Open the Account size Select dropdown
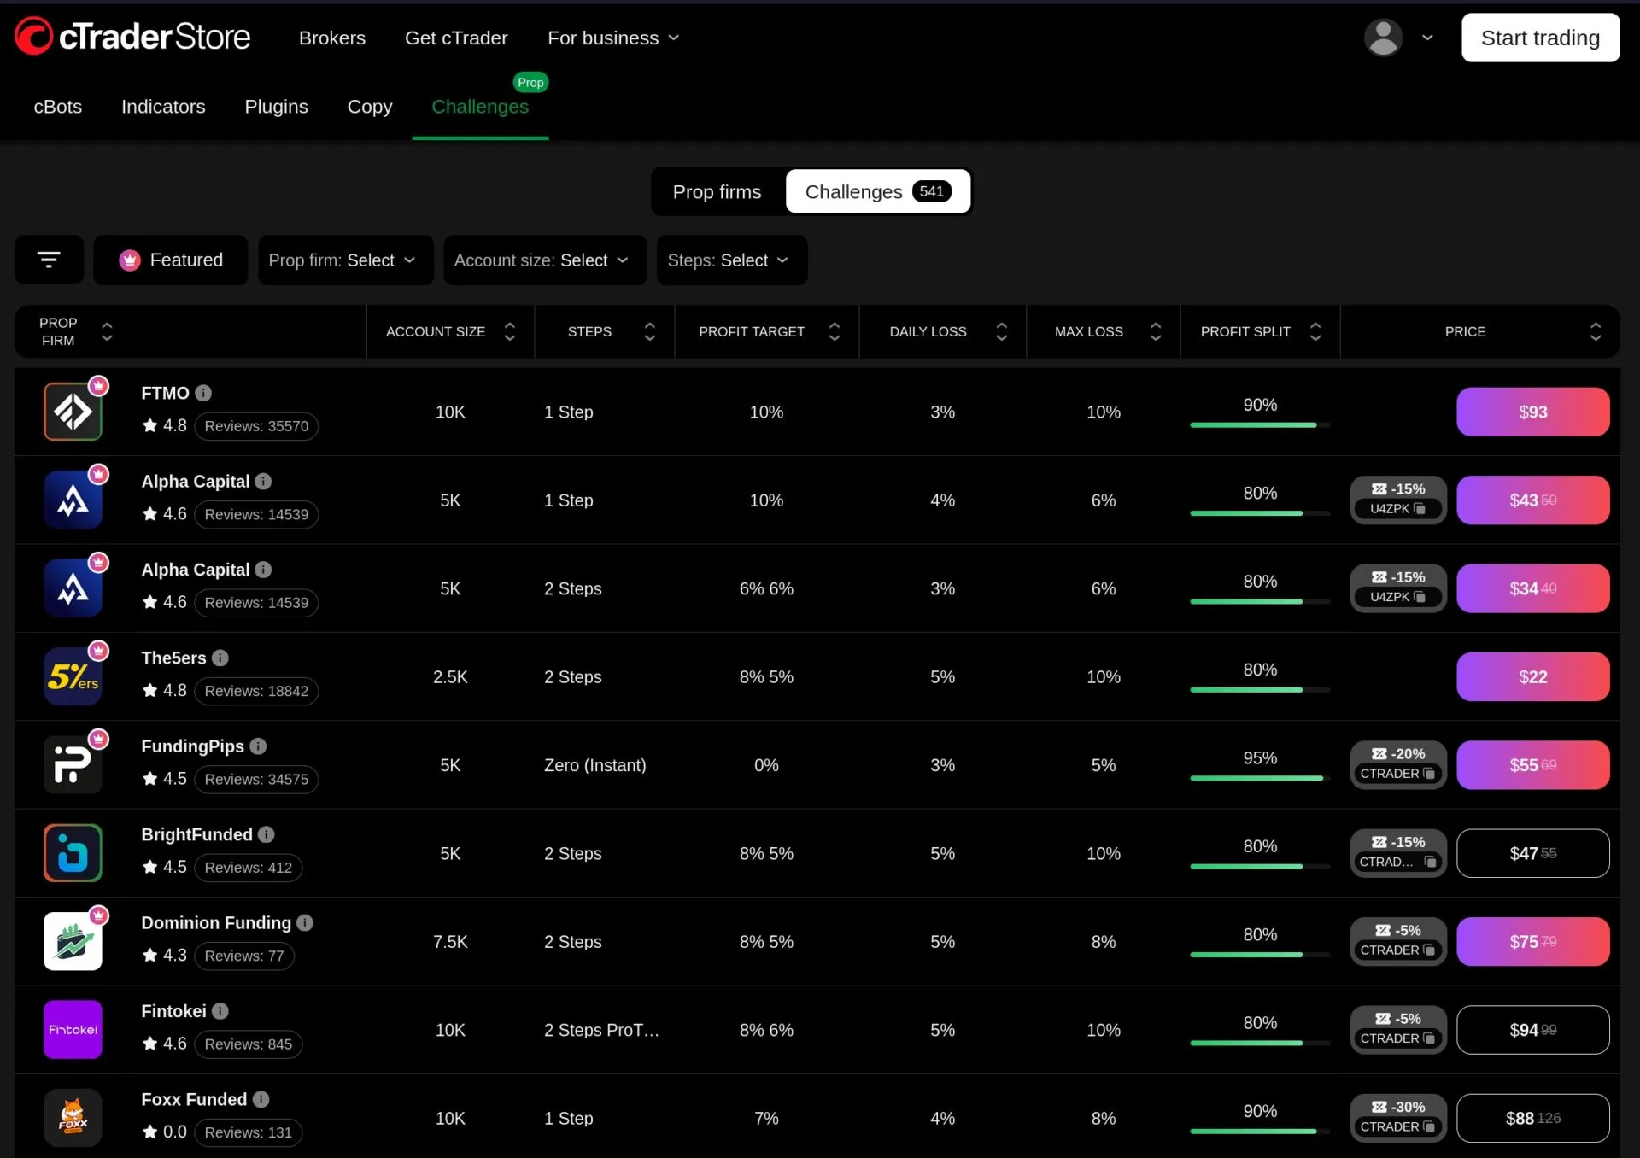This screenshot has width=1640, height=1158. tap(544, 260)
